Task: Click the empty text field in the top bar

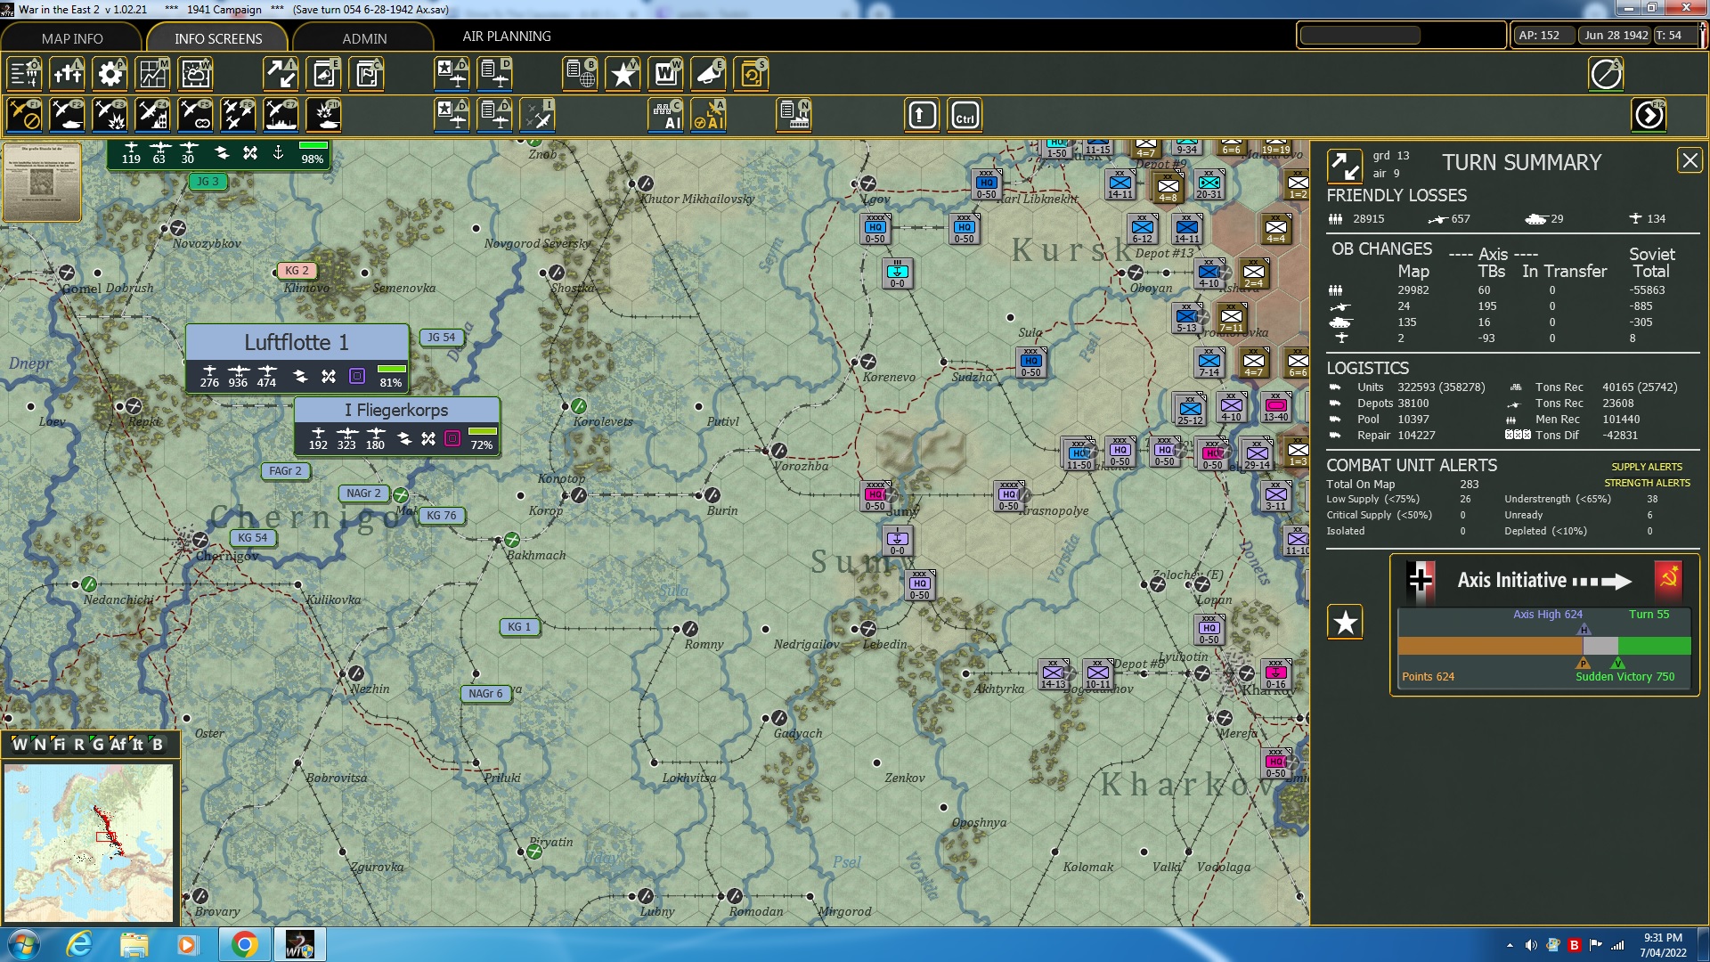Action: click(x=1360, y=36)
